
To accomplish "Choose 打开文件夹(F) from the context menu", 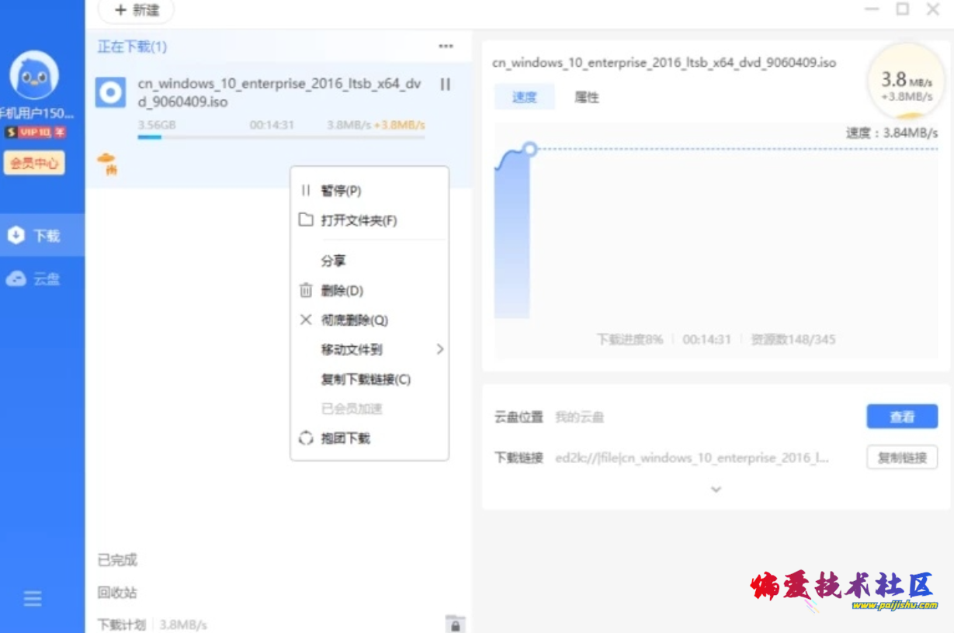I will (369, 221).
